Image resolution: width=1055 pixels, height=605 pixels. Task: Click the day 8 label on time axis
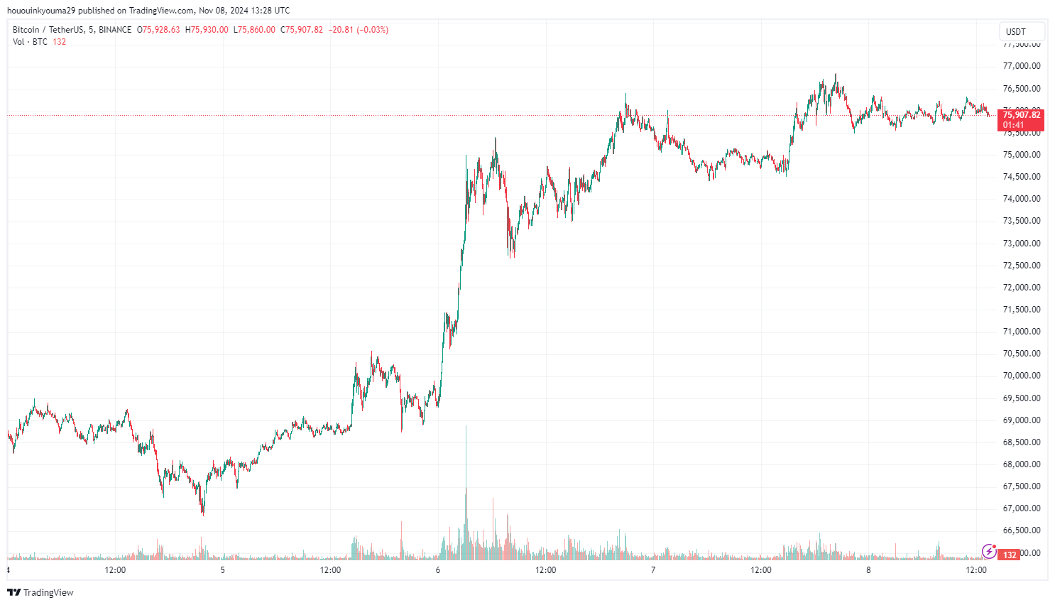868,570
